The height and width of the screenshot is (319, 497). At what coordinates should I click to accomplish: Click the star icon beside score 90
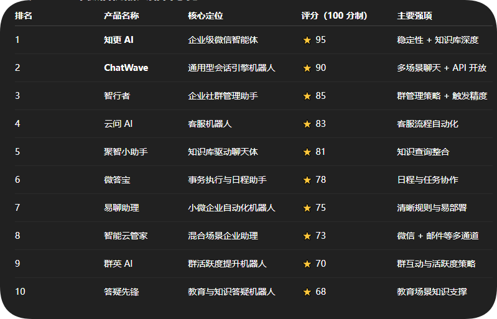tap(307, 68)
